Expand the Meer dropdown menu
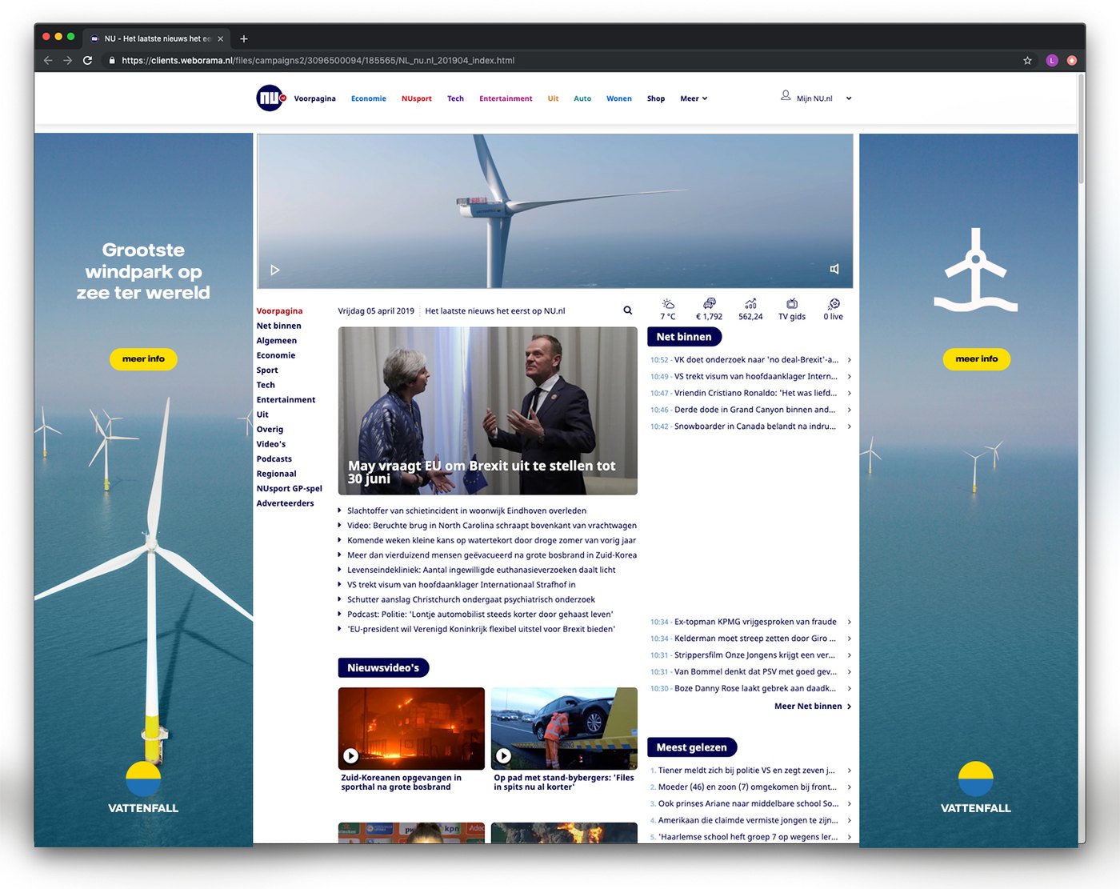This screenshot has height=889, width=1120. [x=694, y=98]
